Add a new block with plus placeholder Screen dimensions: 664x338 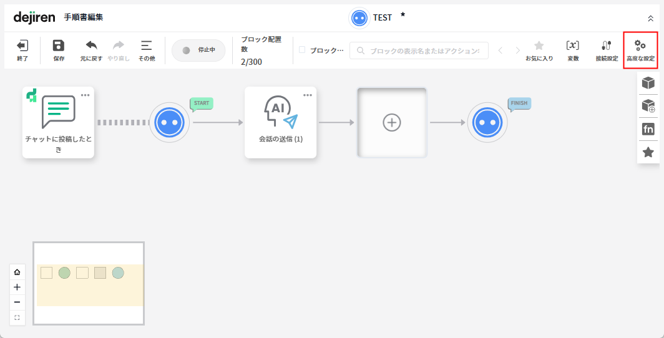391,122
